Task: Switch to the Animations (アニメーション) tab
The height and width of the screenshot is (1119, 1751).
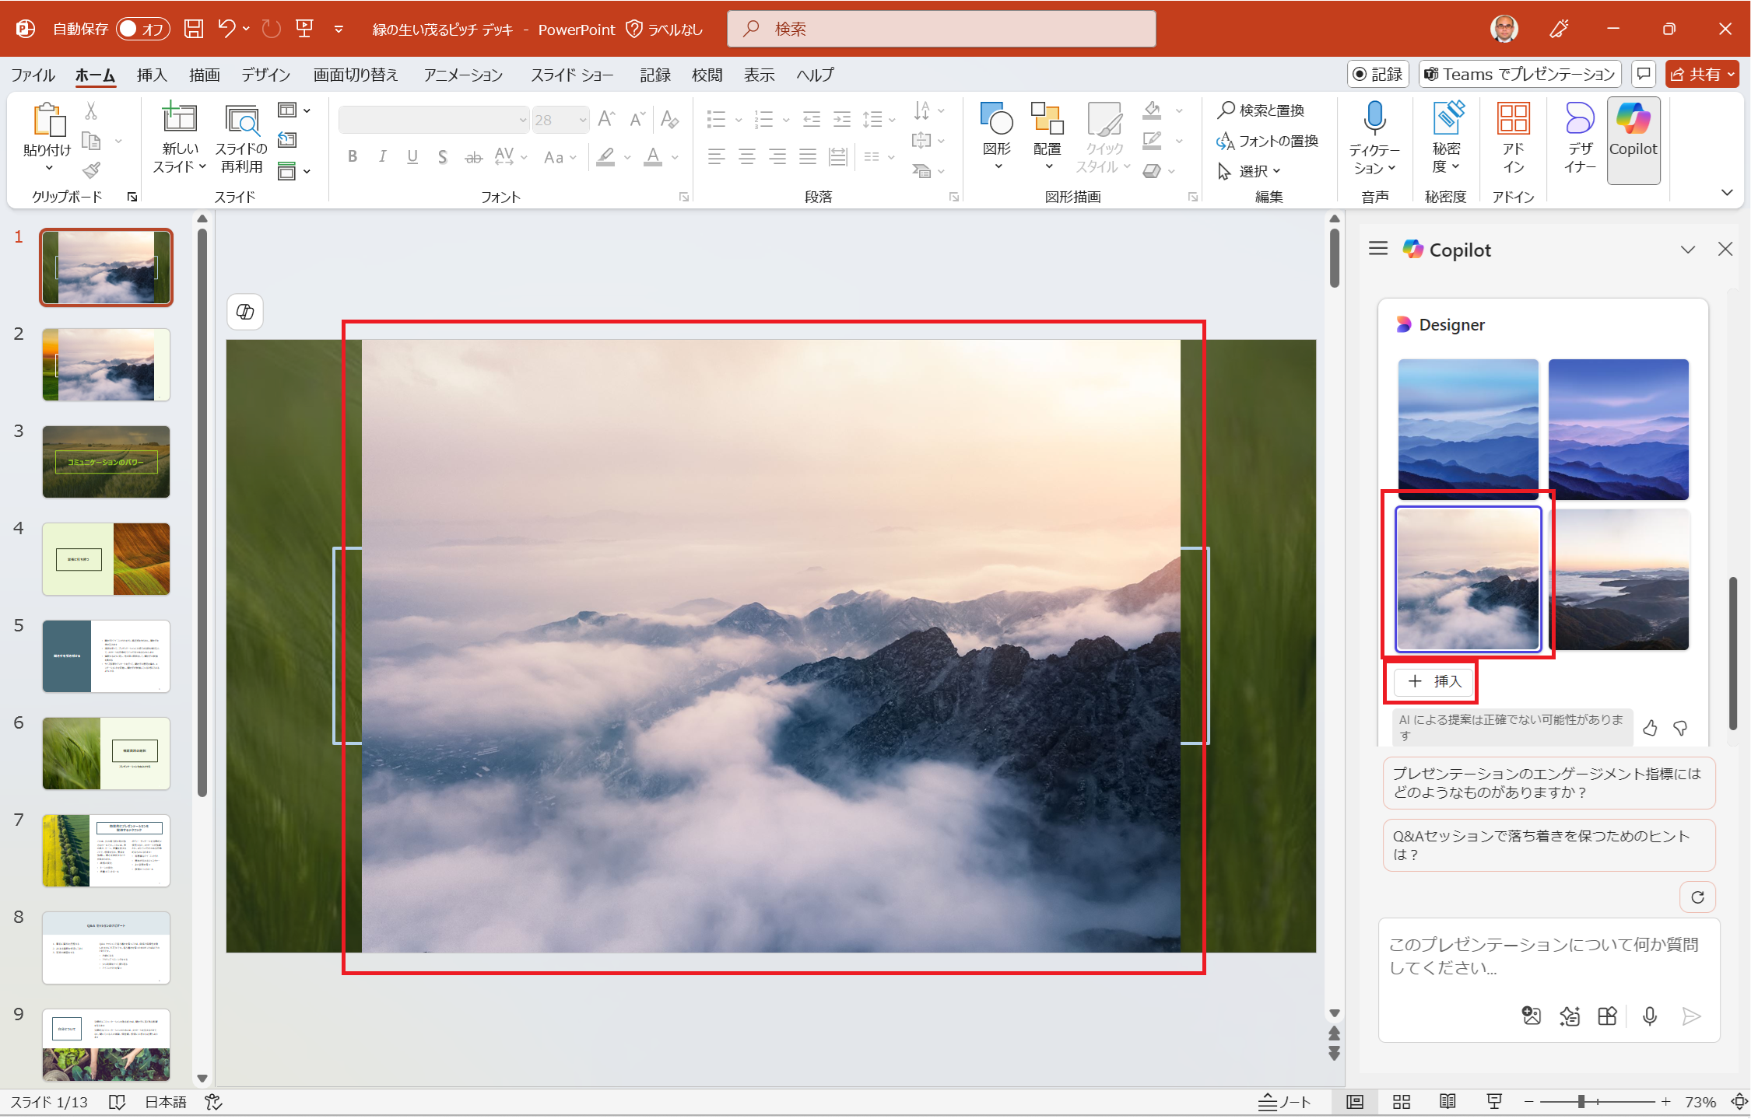Action: click(x=463, y=75)
